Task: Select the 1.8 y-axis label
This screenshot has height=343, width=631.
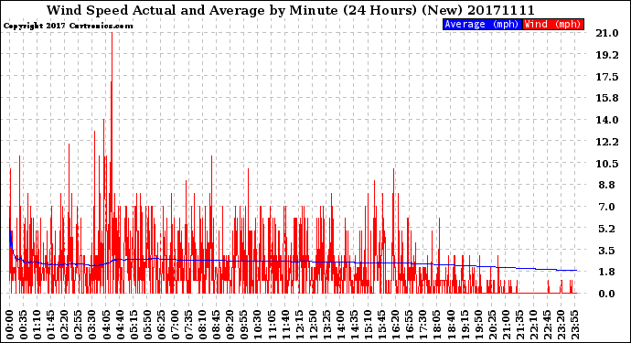Action: click(x=607, y=272)
